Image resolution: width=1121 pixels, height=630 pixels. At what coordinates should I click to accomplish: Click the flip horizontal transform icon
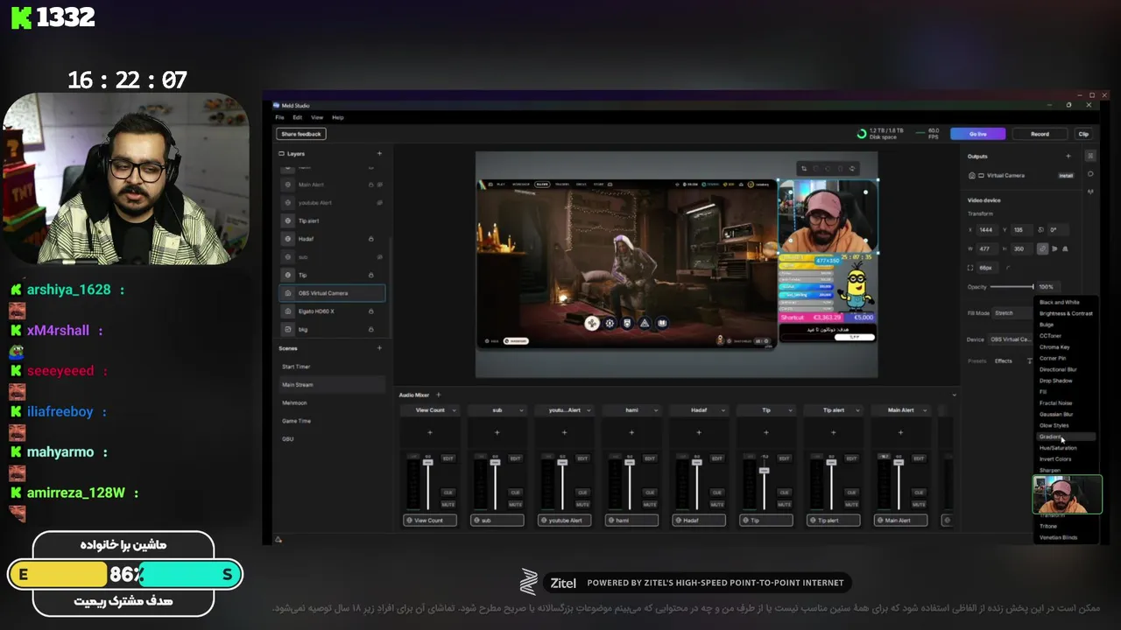1054,248
